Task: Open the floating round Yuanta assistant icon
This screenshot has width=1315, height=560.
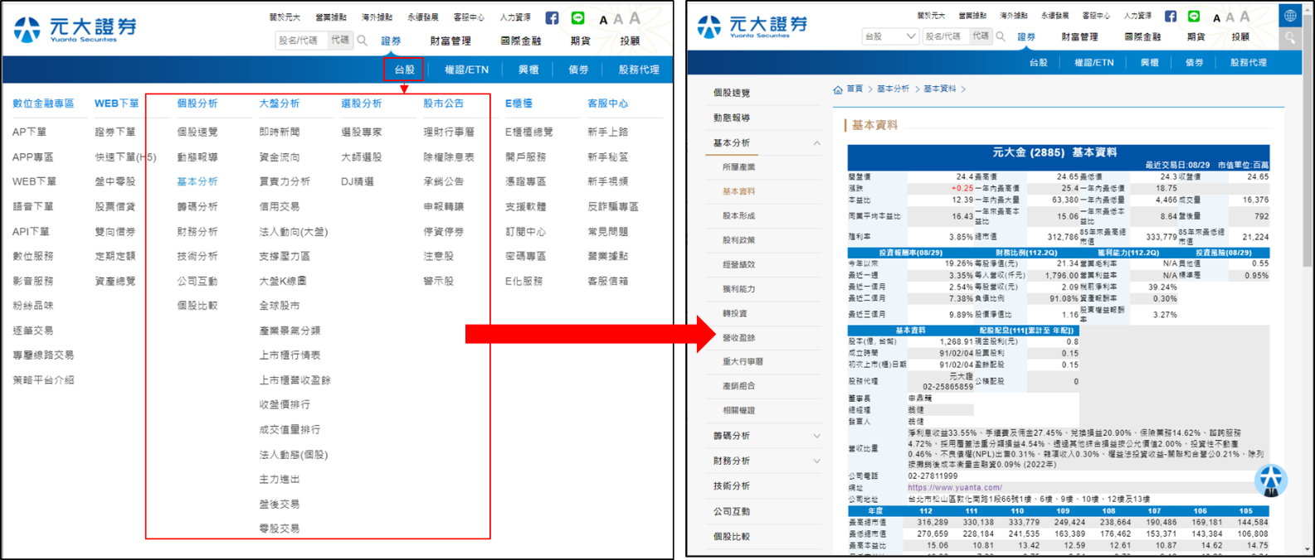Action: [1271, 480]
